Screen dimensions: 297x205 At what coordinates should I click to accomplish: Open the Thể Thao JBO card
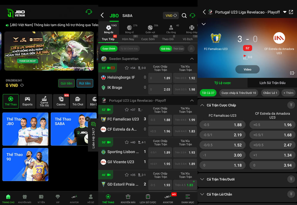pyautogui.click(x=25, y=129)
